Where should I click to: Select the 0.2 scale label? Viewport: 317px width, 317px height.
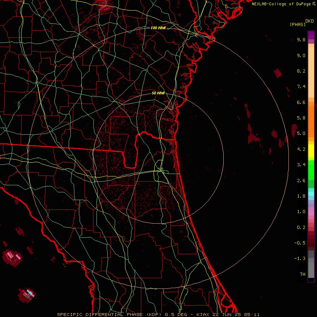[x=301, y=228]
